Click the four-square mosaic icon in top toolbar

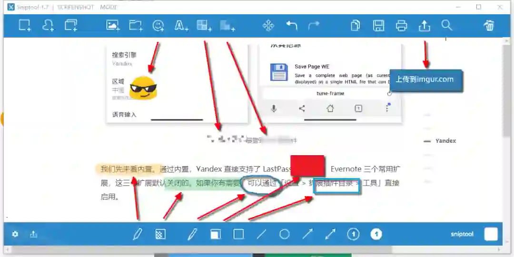click(204, 26)
